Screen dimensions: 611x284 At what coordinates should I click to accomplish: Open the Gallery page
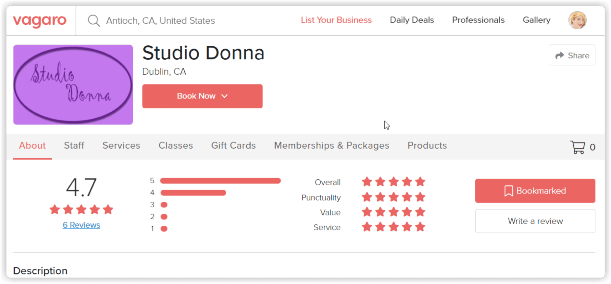[536, 20]
